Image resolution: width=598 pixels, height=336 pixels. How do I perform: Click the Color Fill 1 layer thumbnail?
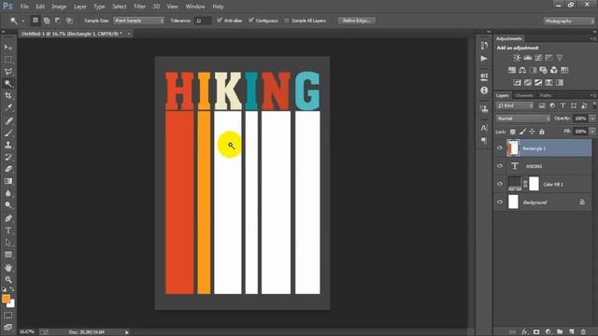515,184
